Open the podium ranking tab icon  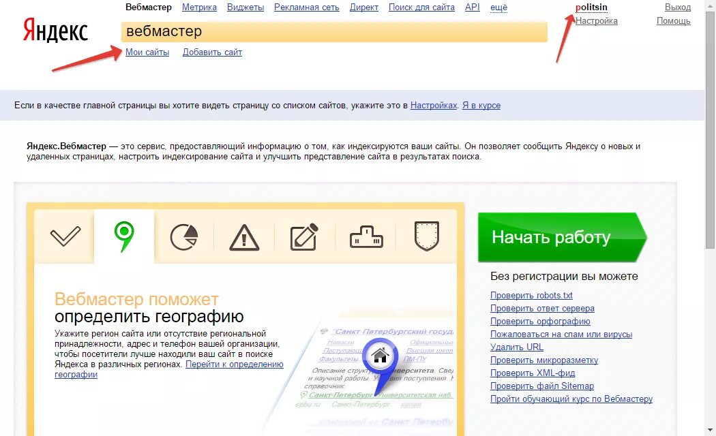[x=366, y=237]
